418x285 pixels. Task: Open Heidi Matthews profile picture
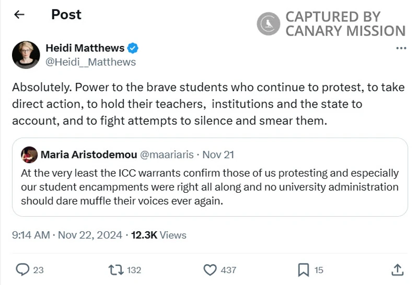(x=26, y=55)
